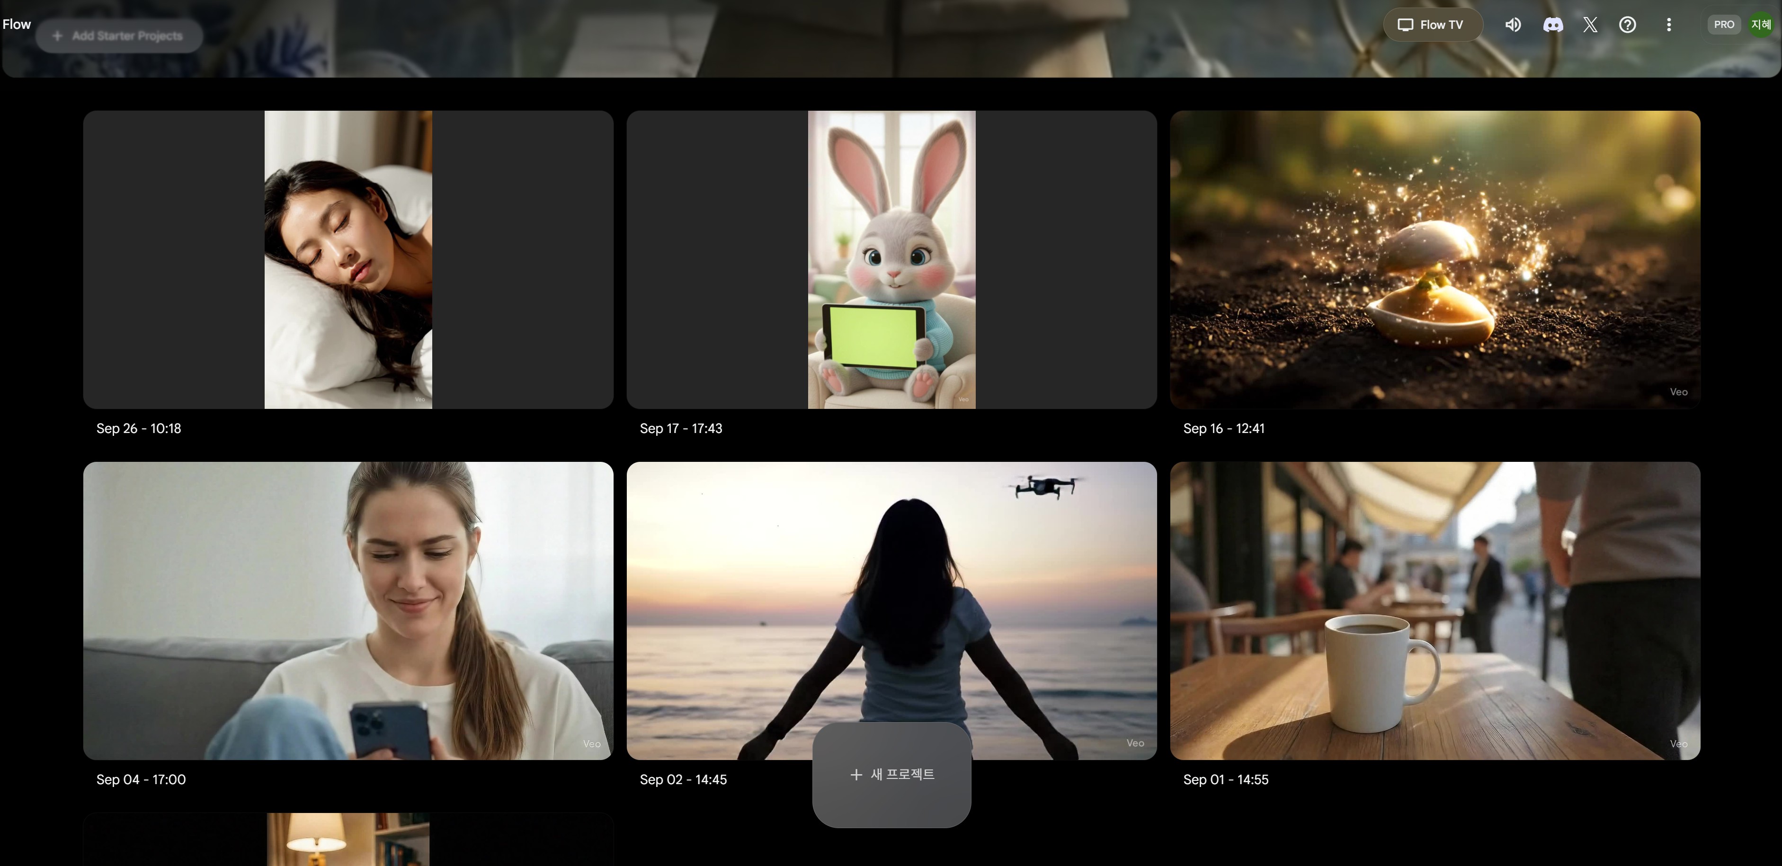Click the Flow logo text
This screenshot has height=866, width=1782.
(17, 25)
